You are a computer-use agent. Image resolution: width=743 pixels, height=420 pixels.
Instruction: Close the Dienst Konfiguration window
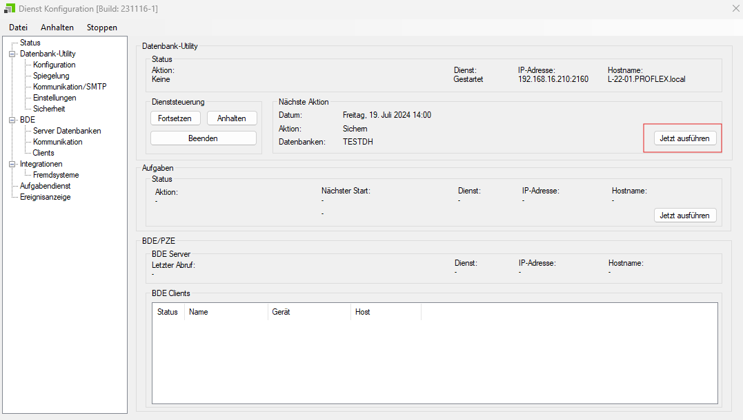(735, 8)
